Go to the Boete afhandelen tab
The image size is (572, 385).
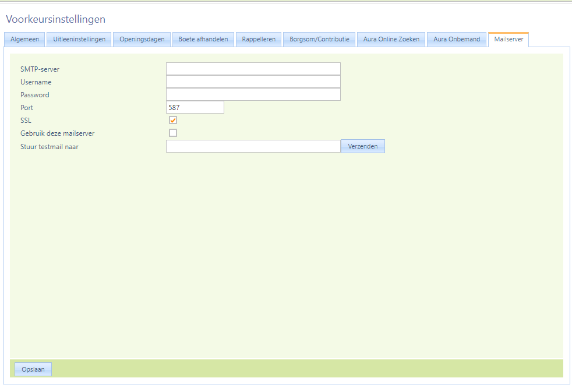203,40
